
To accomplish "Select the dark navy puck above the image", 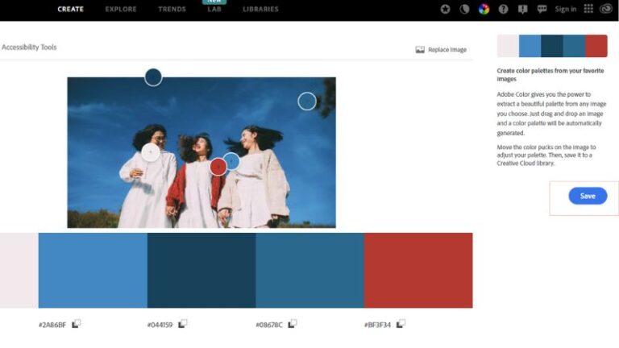I will coord(153,77).
